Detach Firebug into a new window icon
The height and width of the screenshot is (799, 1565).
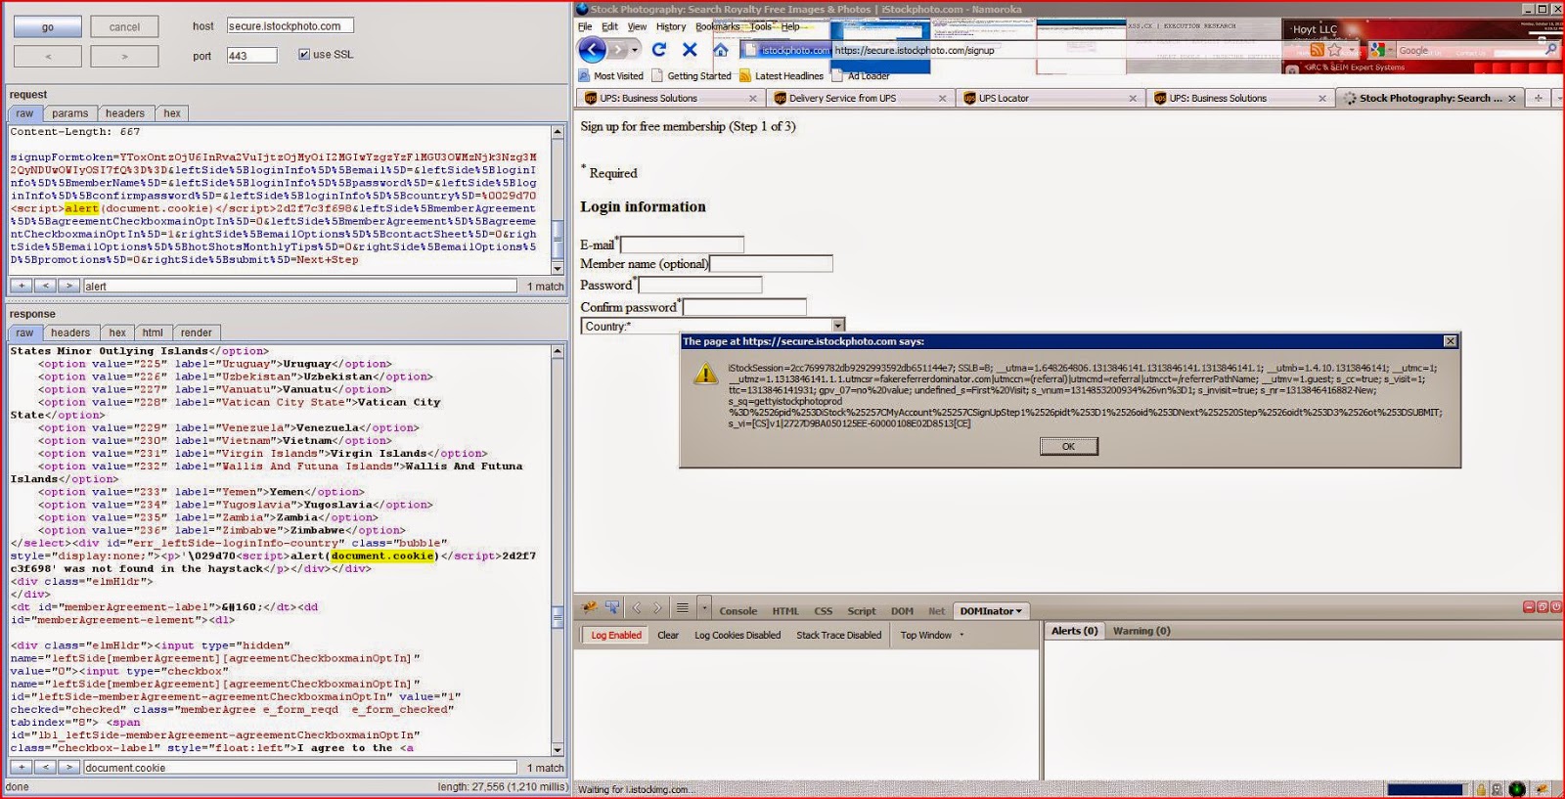pos(1543,607)
